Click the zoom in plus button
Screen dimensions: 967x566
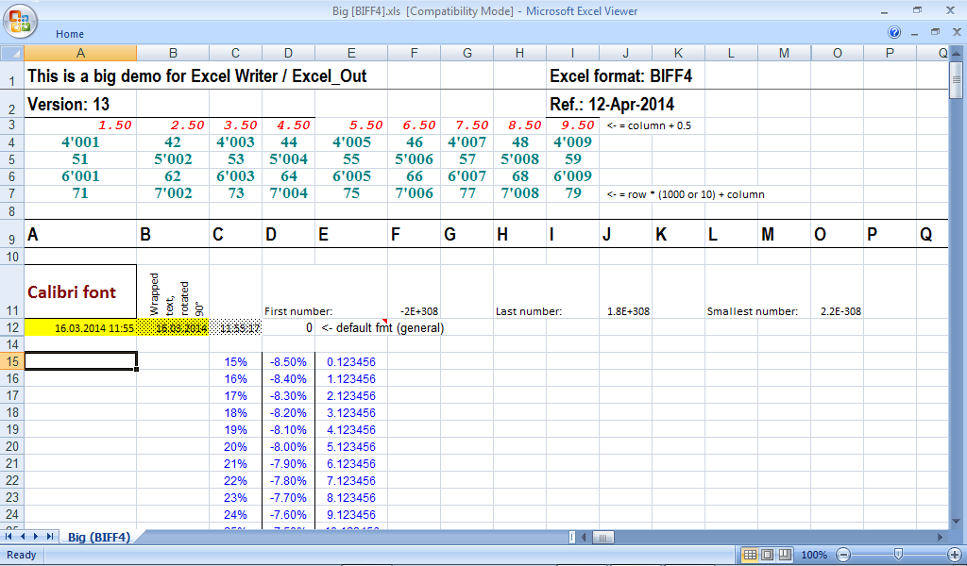[953, 555]
